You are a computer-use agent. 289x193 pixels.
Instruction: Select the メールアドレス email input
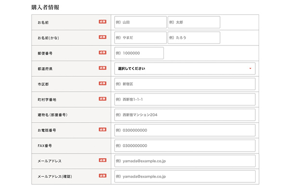pyautogui.click(x=184, y=161)
